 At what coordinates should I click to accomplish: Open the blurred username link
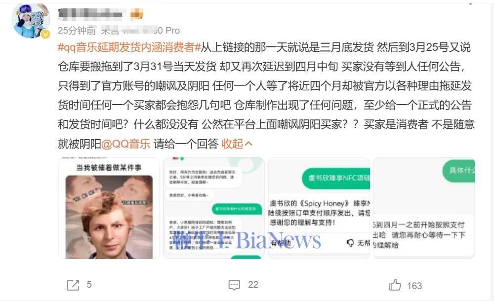(x=90, y=14)
